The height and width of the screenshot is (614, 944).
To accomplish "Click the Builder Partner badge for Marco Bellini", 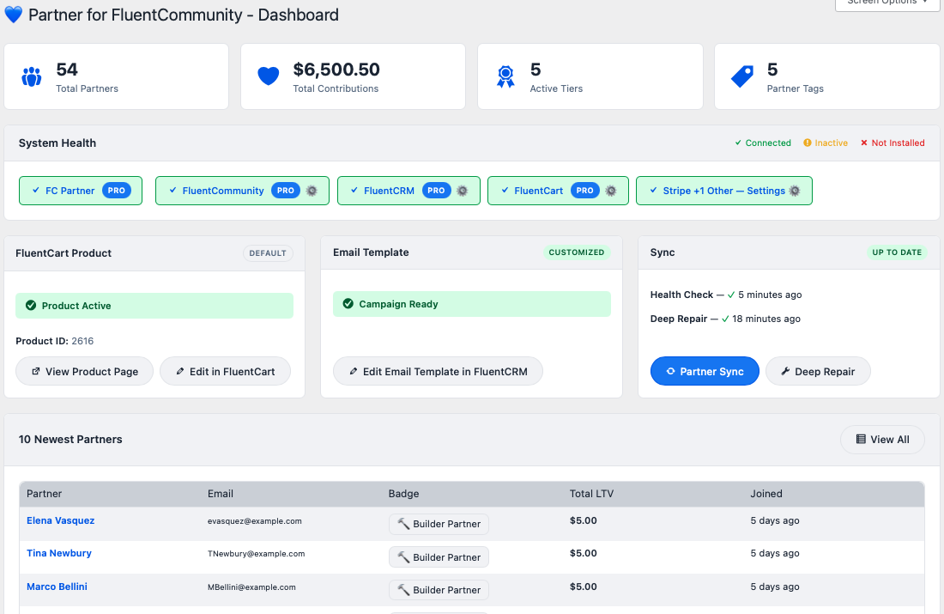I will tap(439, 589).
